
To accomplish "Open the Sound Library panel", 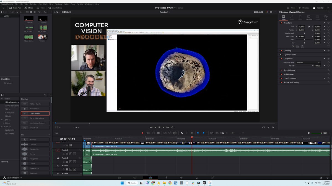I will 55,8.
